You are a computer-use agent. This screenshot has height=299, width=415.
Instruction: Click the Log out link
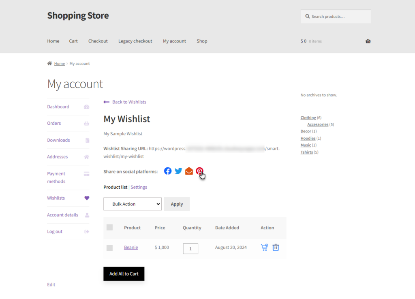[55, 231]
